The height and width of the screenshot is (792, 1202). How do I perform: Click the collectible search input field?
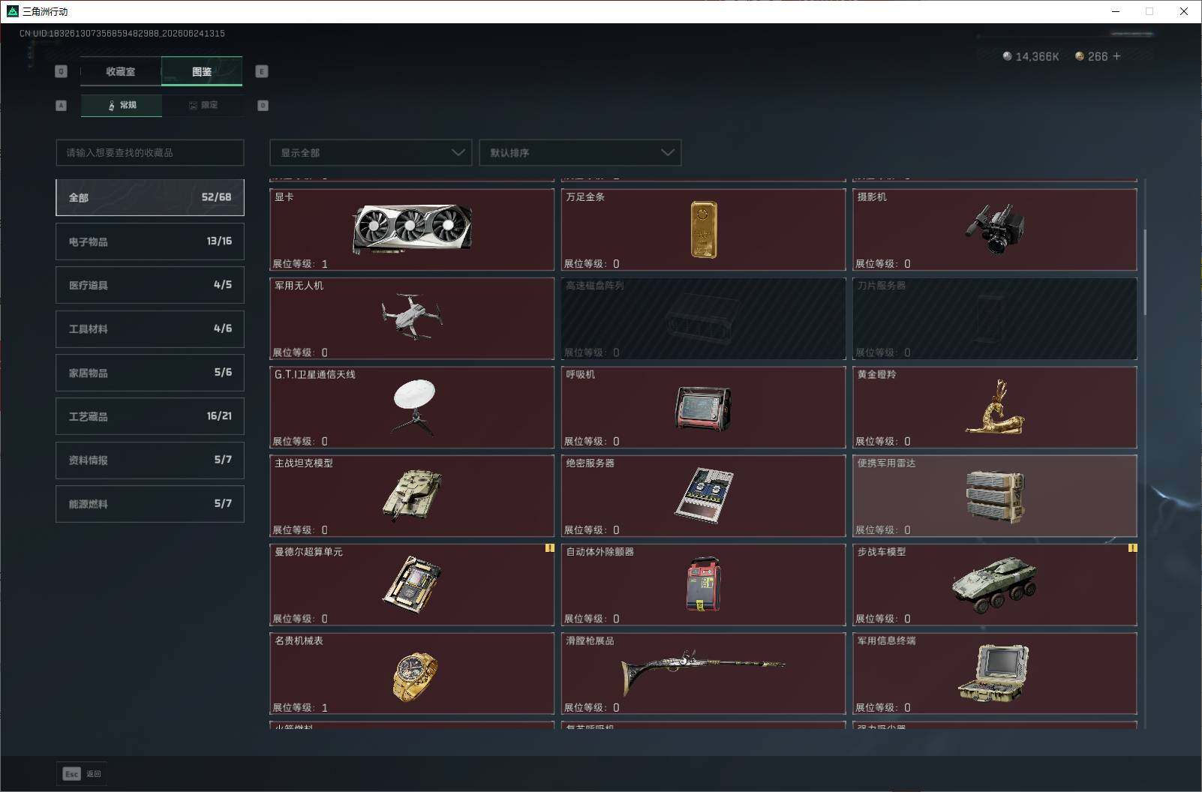click(150, 152)
